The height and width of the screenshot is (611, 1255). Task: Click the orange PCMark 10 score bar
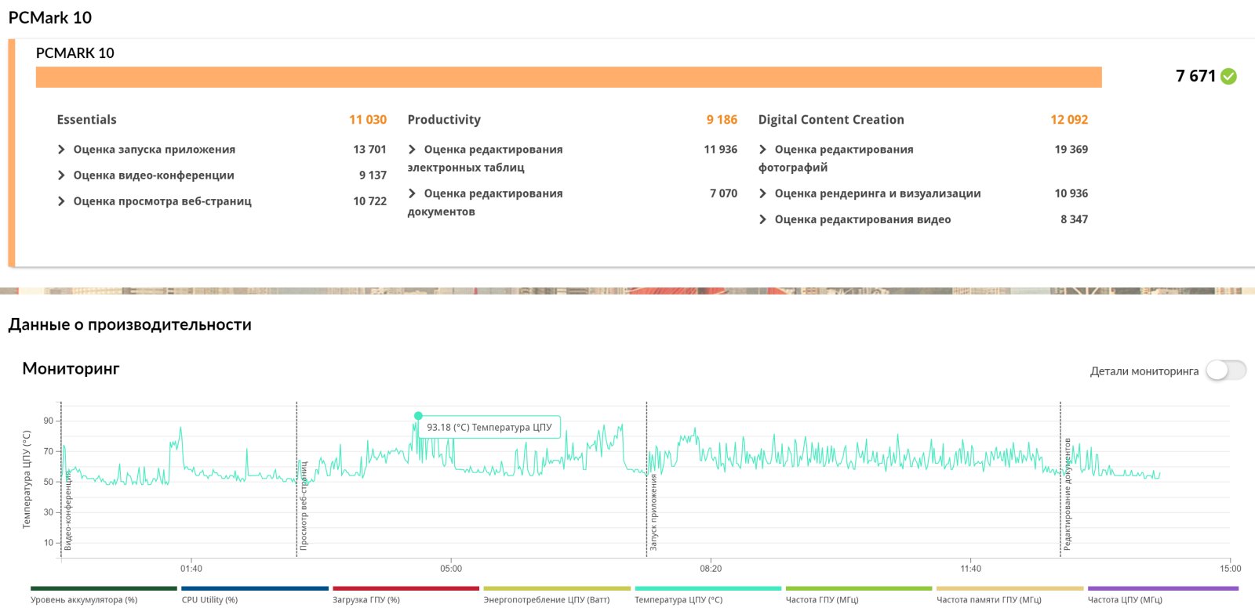click(x=569, y=77)
